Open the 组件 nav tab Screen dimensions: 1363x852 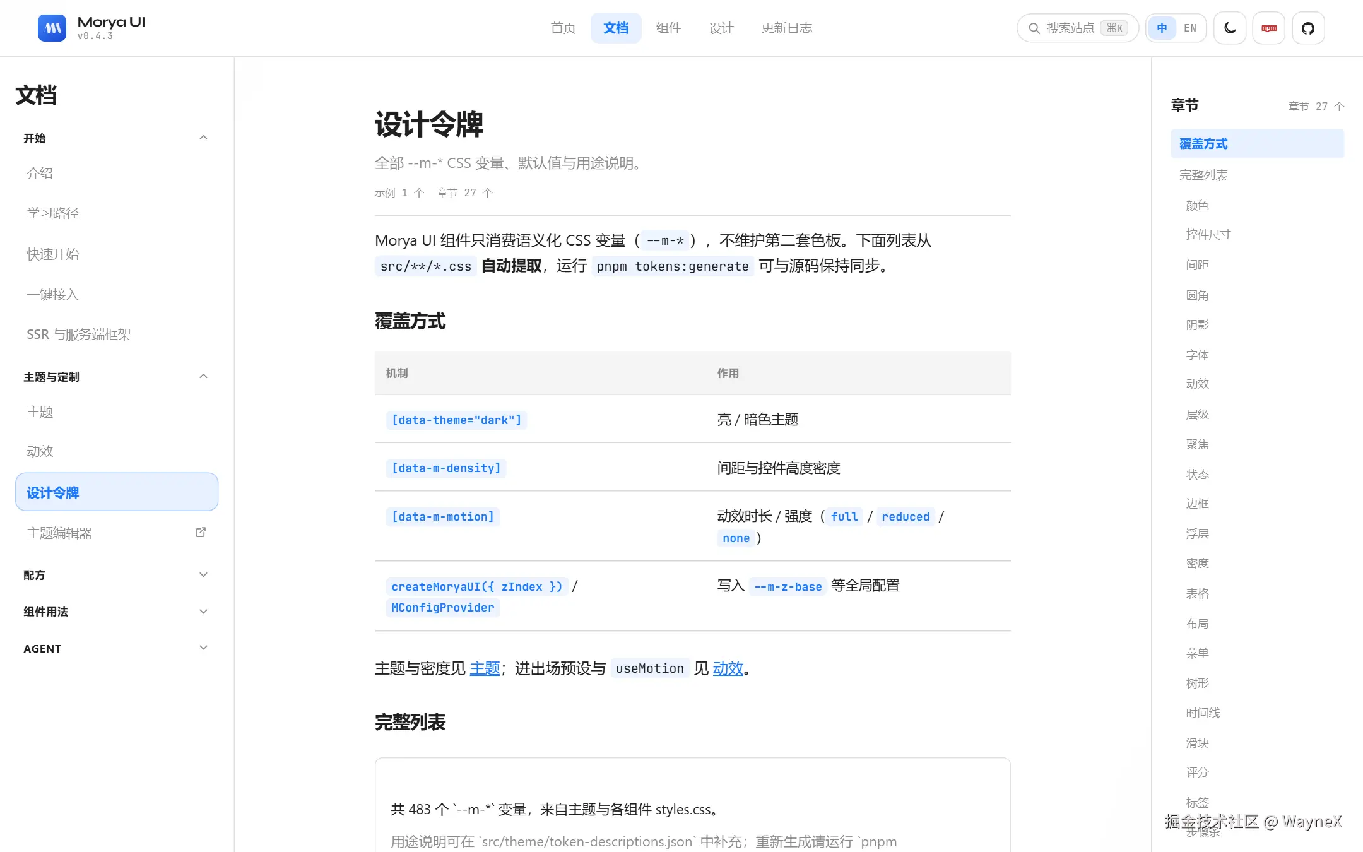click(668, 28)
